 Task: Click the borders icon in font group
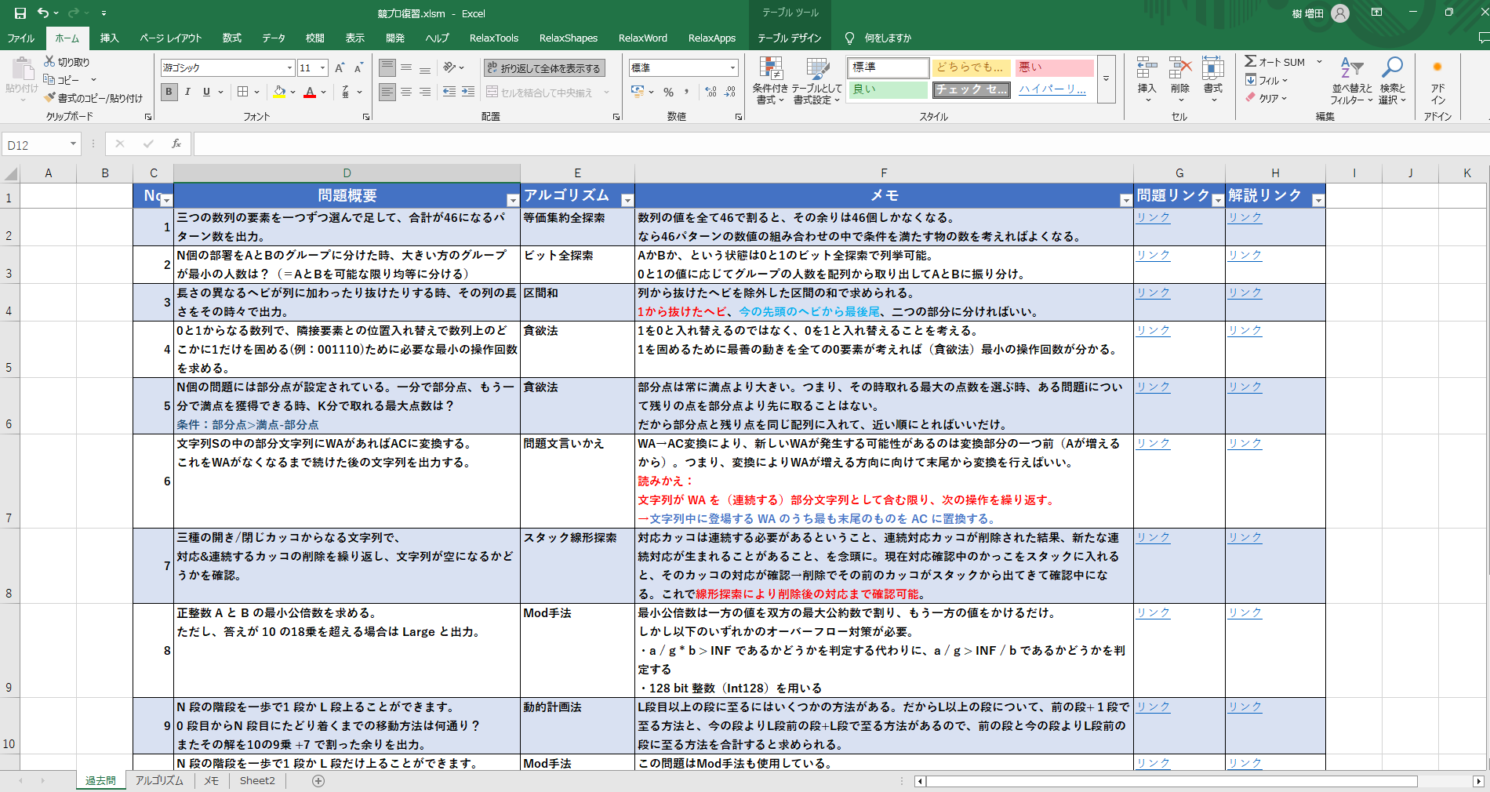243,92
